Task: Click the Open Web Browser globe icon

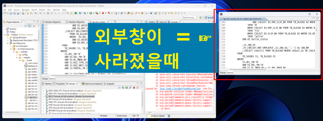Action: click(151, 13)
